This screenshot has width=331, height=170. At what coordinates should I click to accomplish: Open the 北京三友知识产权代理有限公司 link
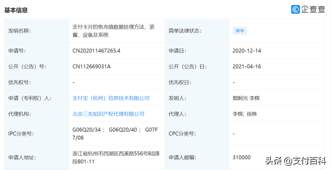click(108, 114)
